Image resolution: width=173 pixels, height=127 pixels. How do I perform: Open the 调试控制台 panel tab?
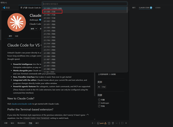[x=22, y=123]
